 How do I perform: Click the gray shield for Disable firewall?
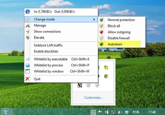tap(101, 38)
